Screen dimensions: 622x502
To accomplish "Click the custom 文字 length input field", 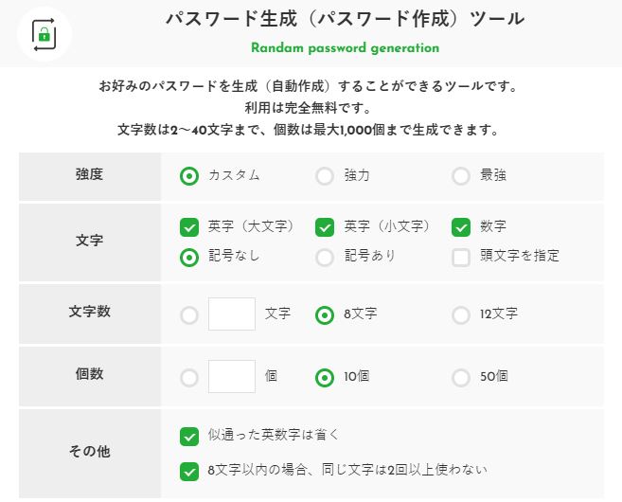I will click(x=232, y=314).
